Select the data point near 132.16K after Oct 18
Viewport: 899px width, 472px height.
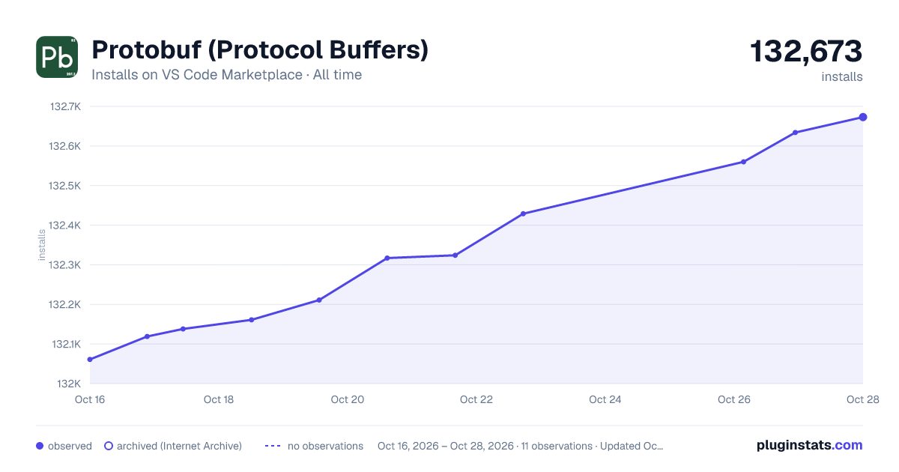point(251,320)
